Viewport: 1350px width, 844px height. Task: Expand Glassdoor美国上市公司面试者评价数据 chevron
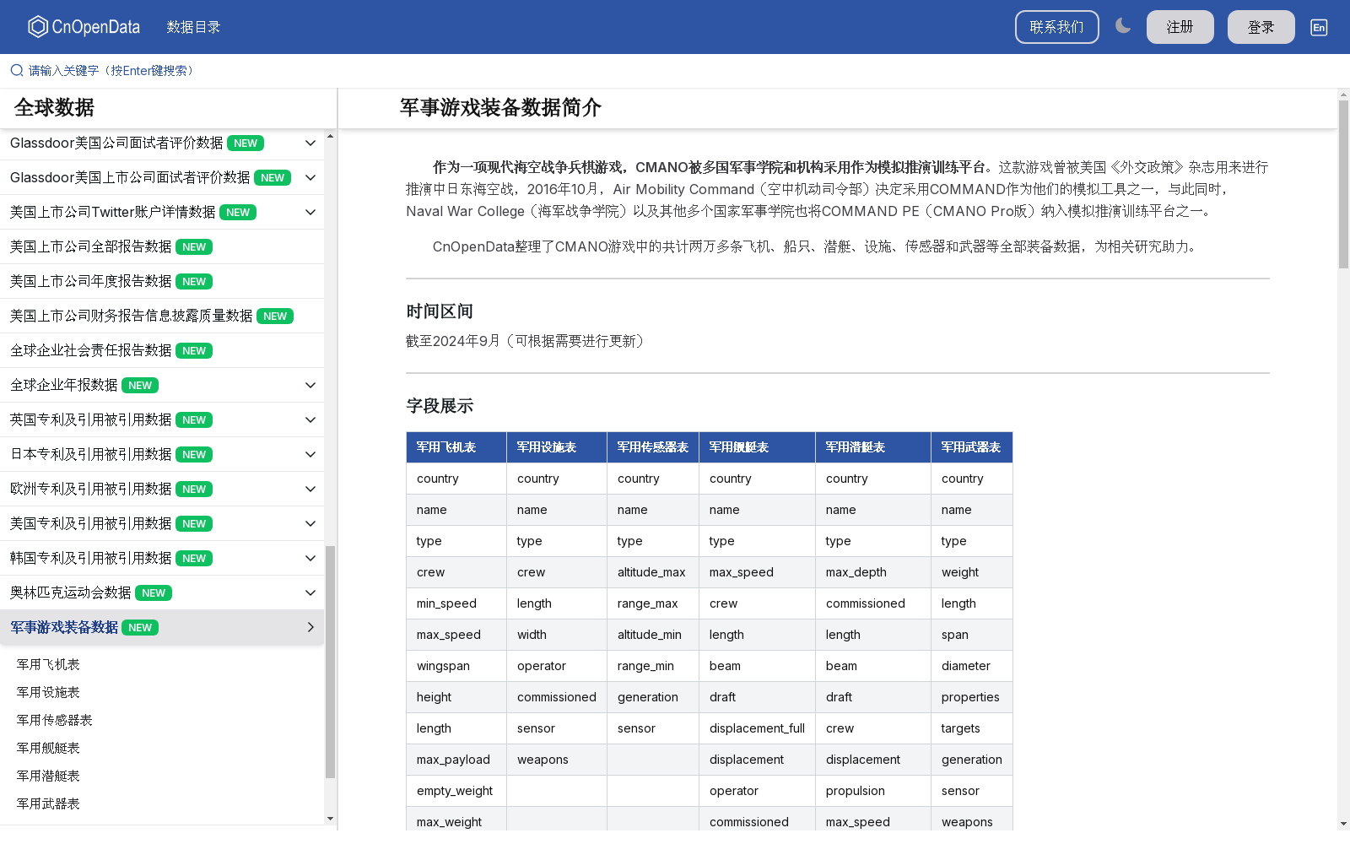pos(310,178)
